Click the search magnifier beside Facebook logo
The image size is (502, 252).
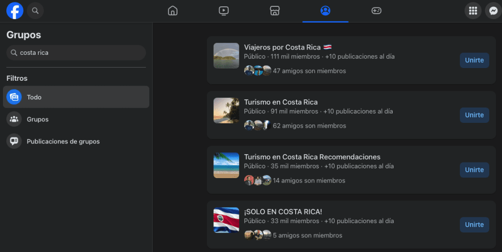coord(35,11)
